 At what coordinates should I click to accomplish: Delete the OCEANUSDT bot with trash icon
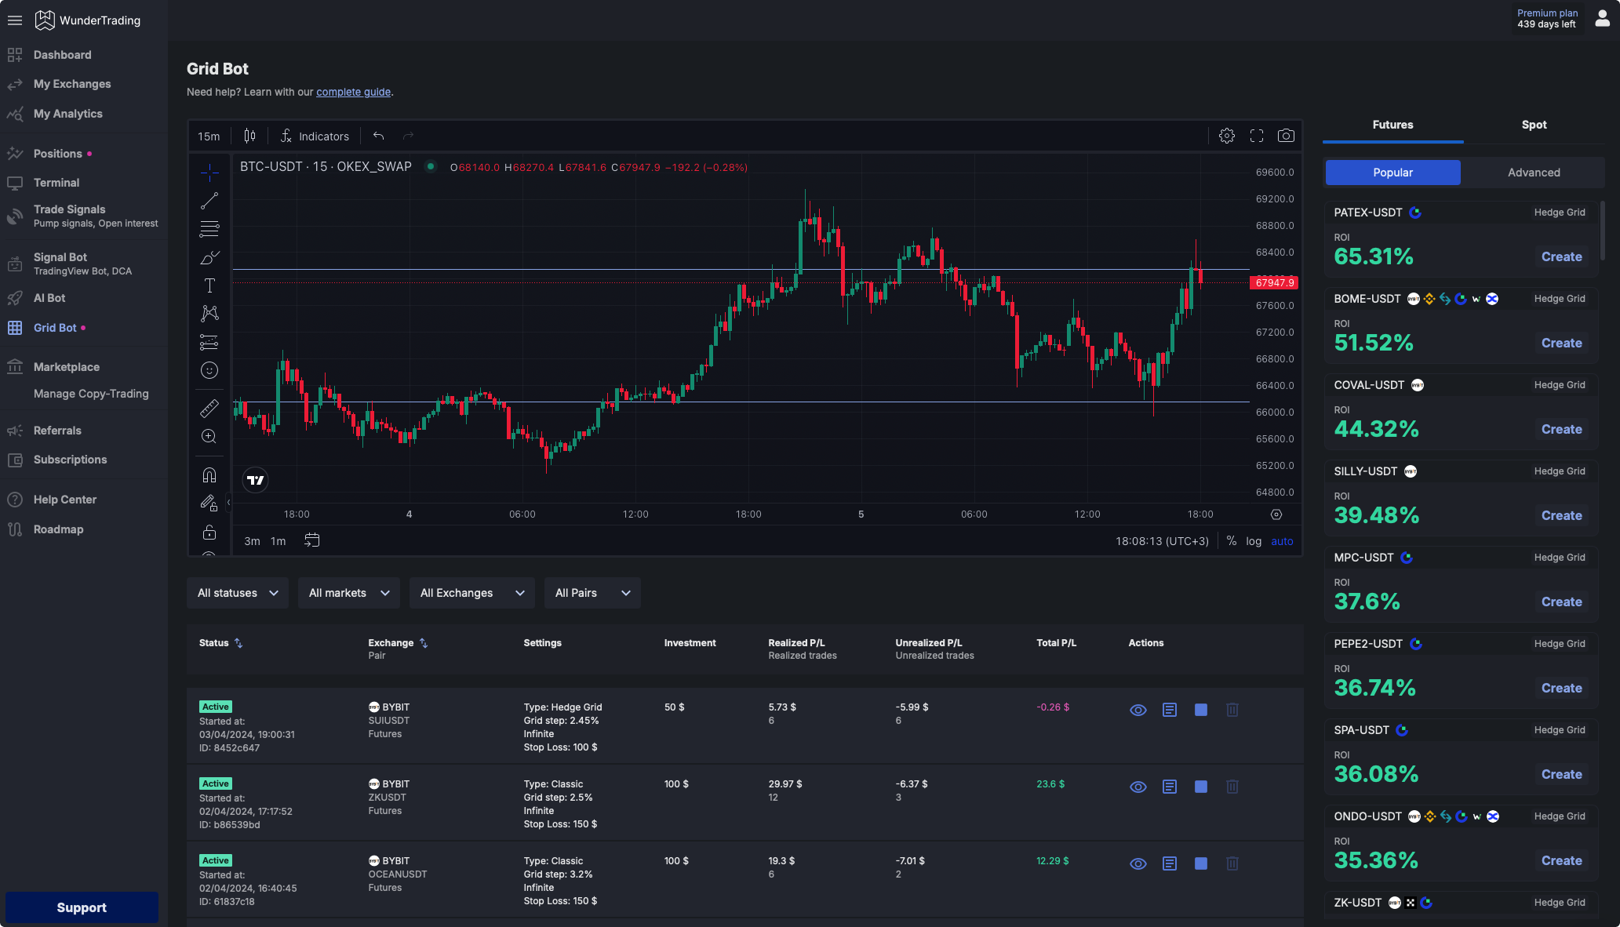point(1232,863)
